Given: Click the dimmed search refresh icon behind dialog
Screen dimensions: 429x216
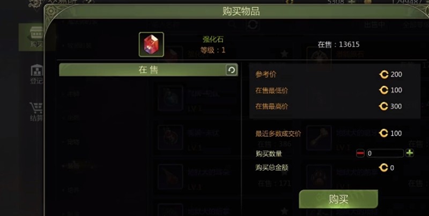Looking at the screenshot, I should tap(252, 25).
